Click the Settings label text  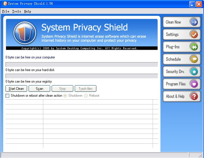click(x=172, y=35)
